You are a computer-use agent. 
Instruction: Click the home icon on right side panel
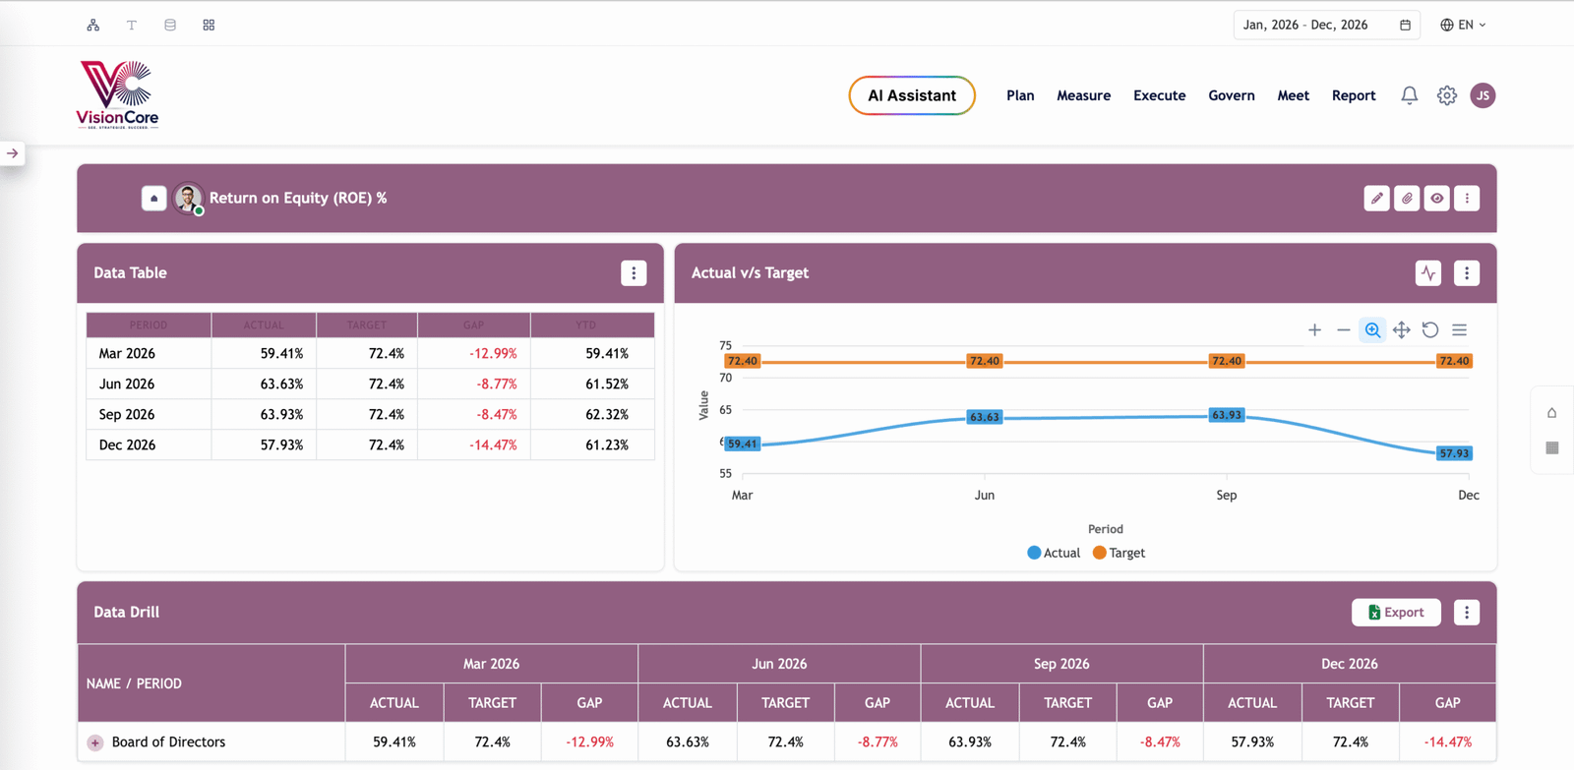(1552, 413)
